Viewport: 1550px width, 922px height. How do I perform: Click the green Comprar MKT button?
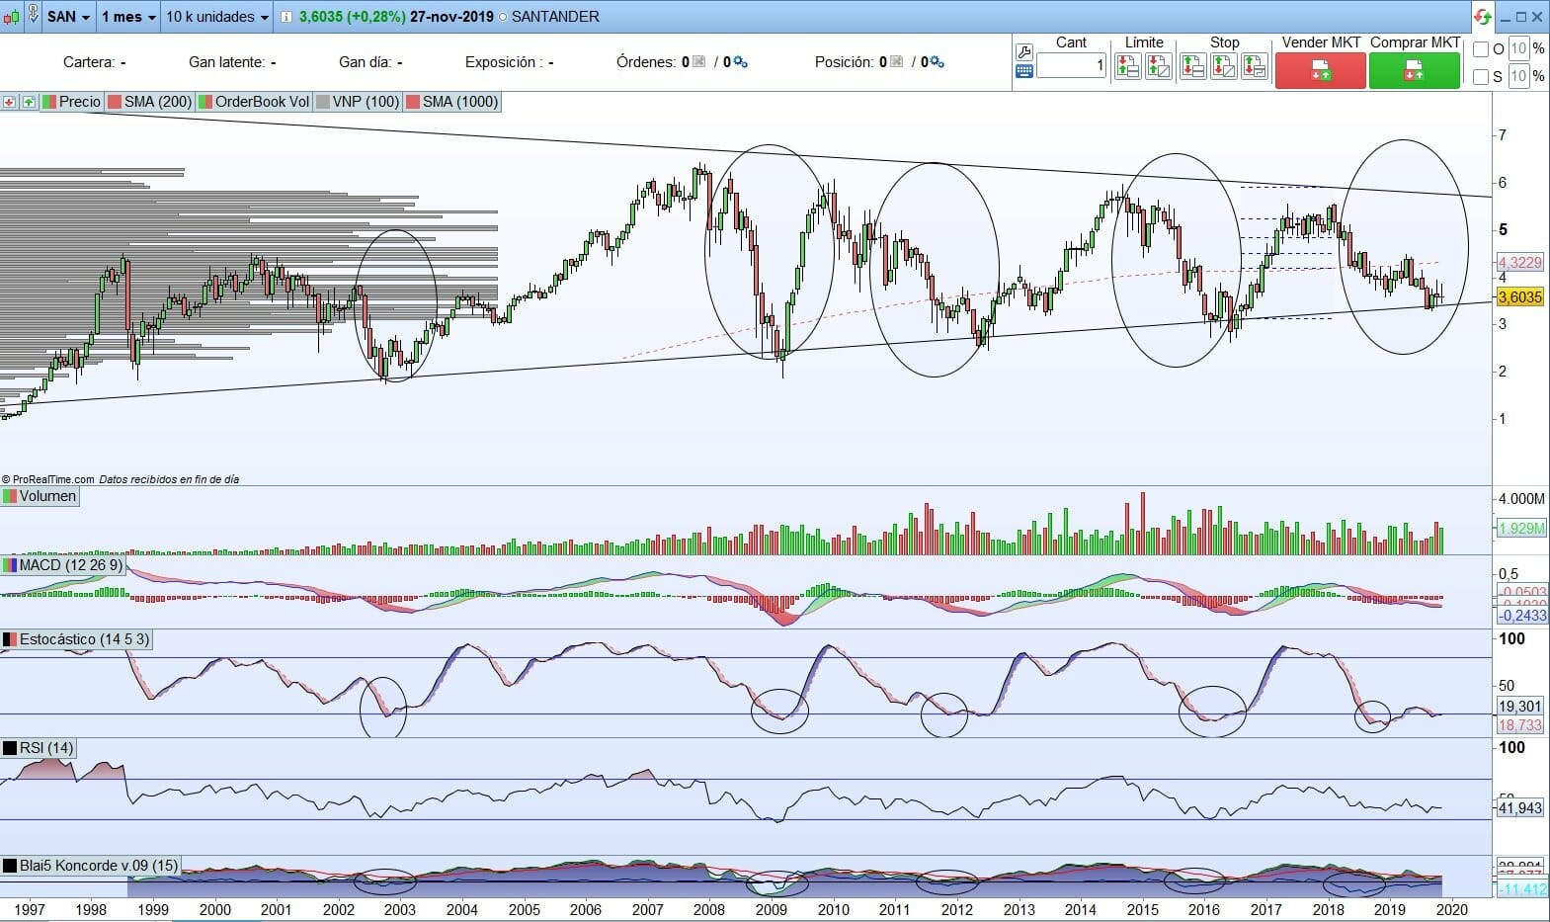tap(1415, 71)
